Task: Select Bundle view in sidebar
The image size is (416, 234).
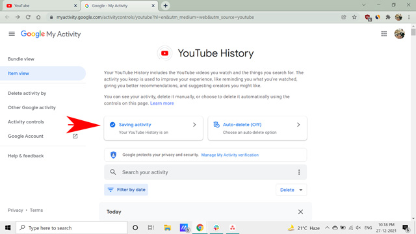Action: point(21,59)
